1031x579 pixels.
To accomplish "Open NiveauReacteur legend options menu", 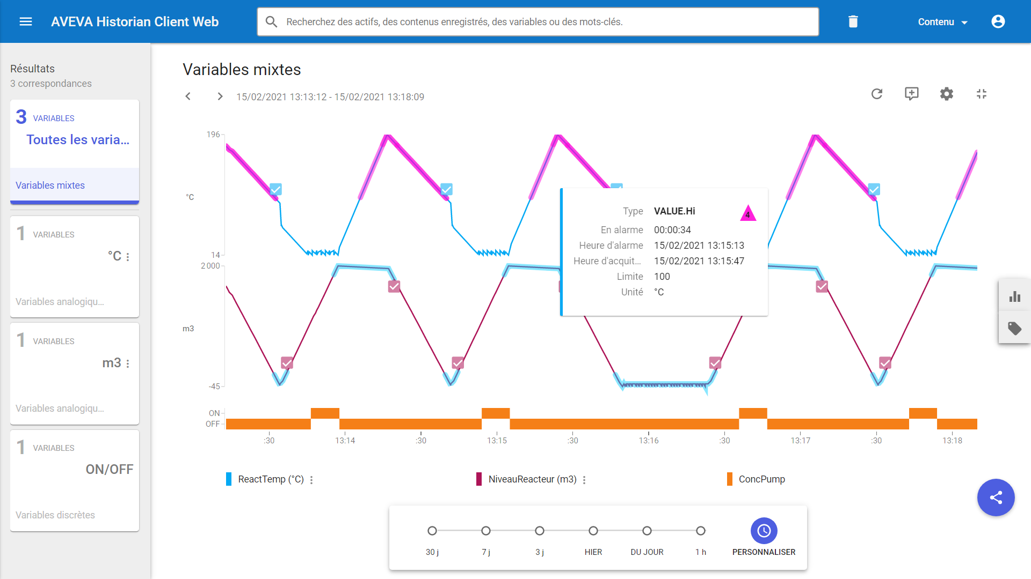I will pos(584,480).
